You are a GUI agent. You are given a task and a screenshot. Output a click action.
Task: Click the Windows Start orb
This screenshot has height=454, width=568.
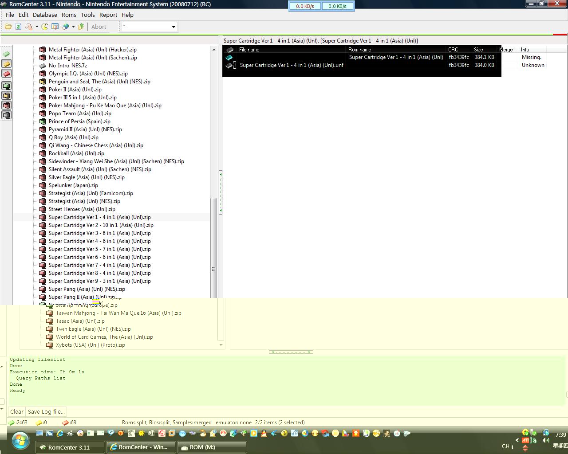pos(21,441)
